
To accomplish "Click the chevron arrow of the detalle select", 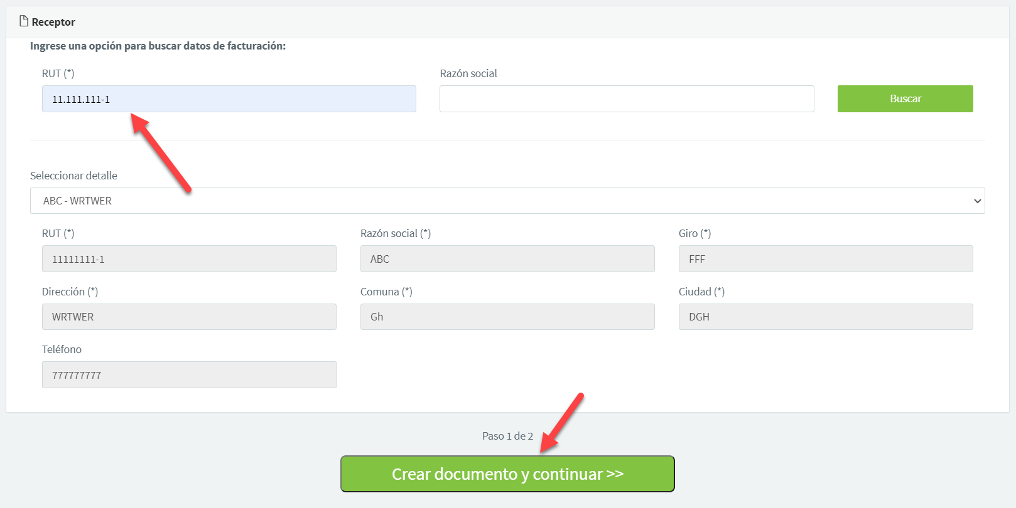I will pyautogui.click(x=976, y=201).
